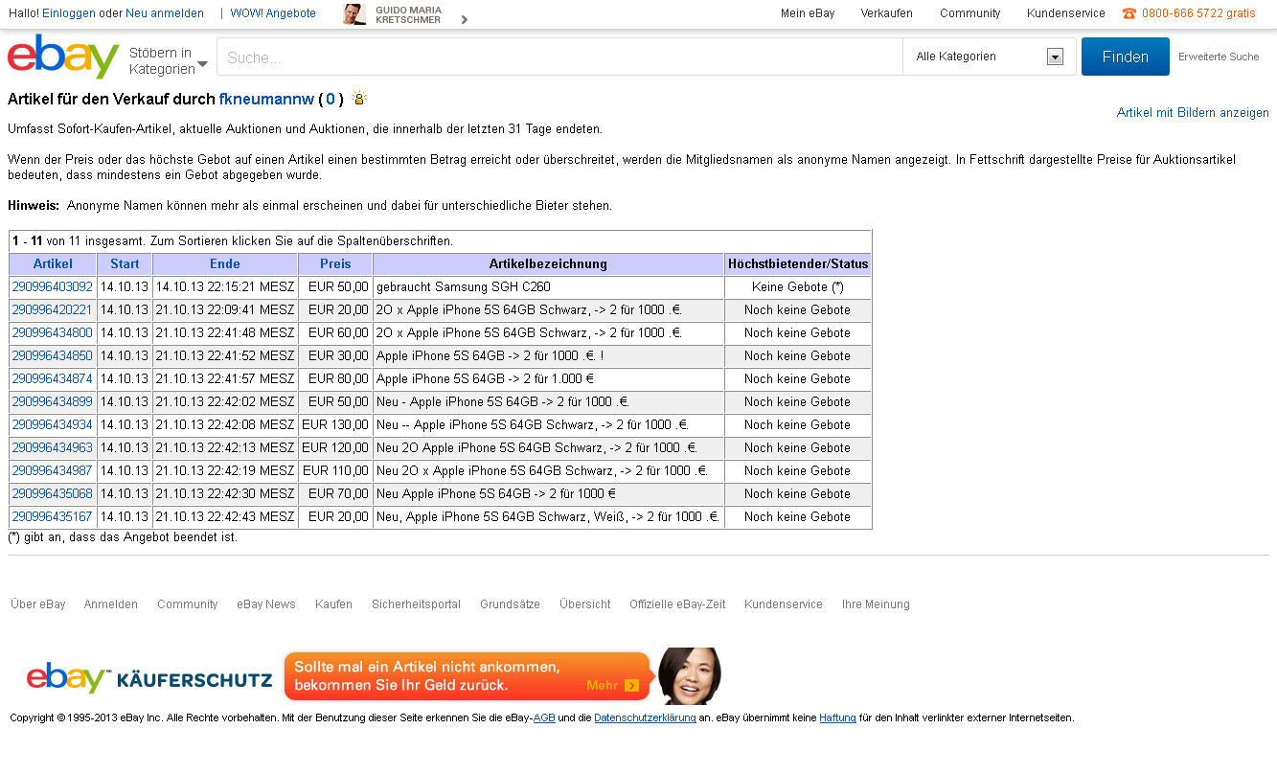Open seller profile fkneumannw
Image resolution: width=1277 pixels, height=774 pixels.
pos(266,99)
